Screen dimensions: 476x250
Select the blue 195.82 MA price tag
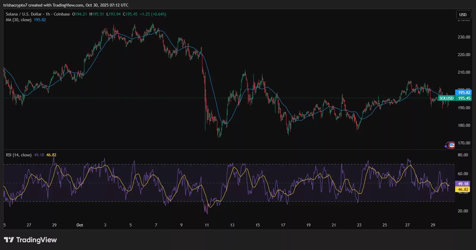[x=464, y=92]
